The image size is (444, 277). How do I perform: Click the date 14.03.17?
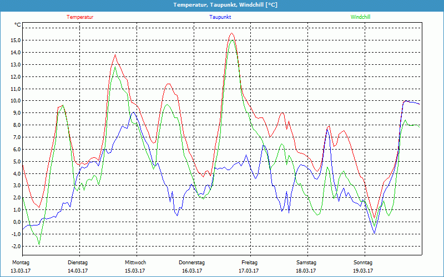click(78, 271)
